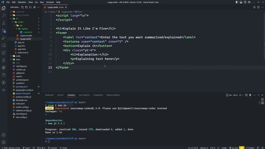Close the terminal panel
Screen dimensions: 265x149
[262, 95]
